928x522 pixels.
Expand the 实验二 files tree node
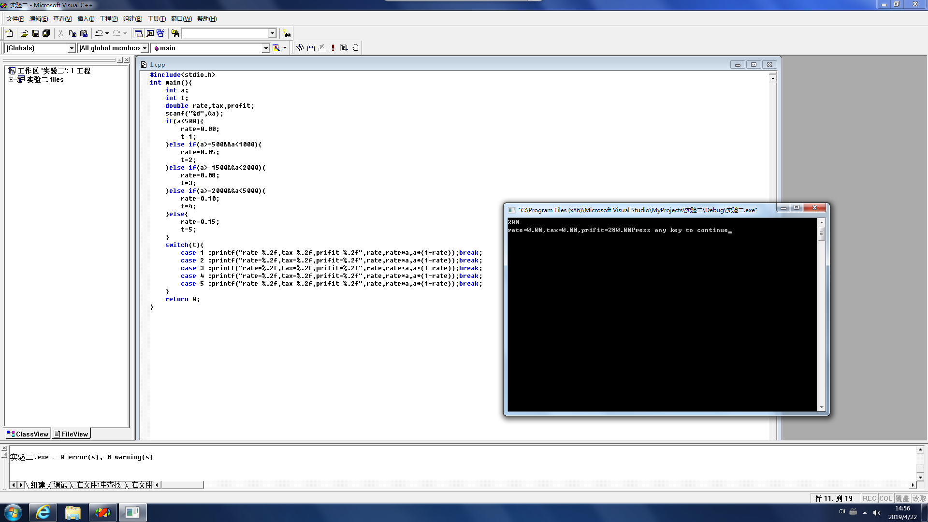pos(11,80)
